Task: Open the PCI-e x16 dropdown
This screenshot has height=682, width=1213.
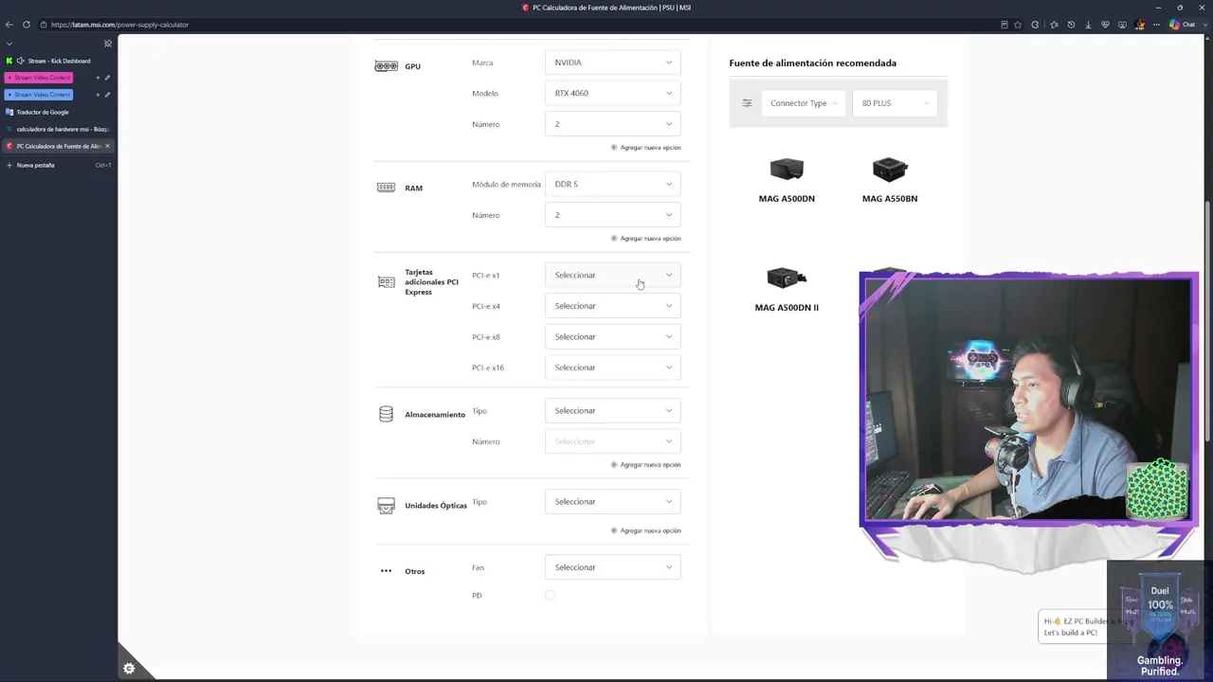Action: click(x=612, y=368)
